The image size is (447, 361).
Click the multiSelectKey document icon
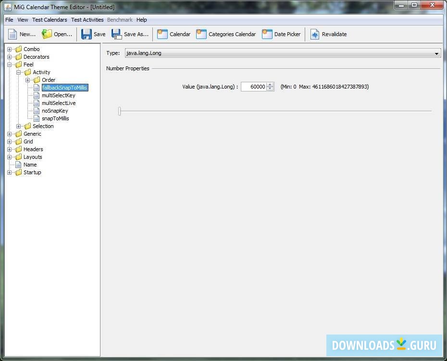tap(37, 95)
